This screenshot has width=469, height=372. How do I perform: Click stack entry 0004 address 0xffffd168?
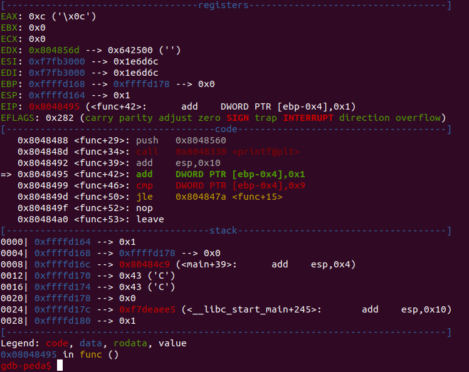63,253
